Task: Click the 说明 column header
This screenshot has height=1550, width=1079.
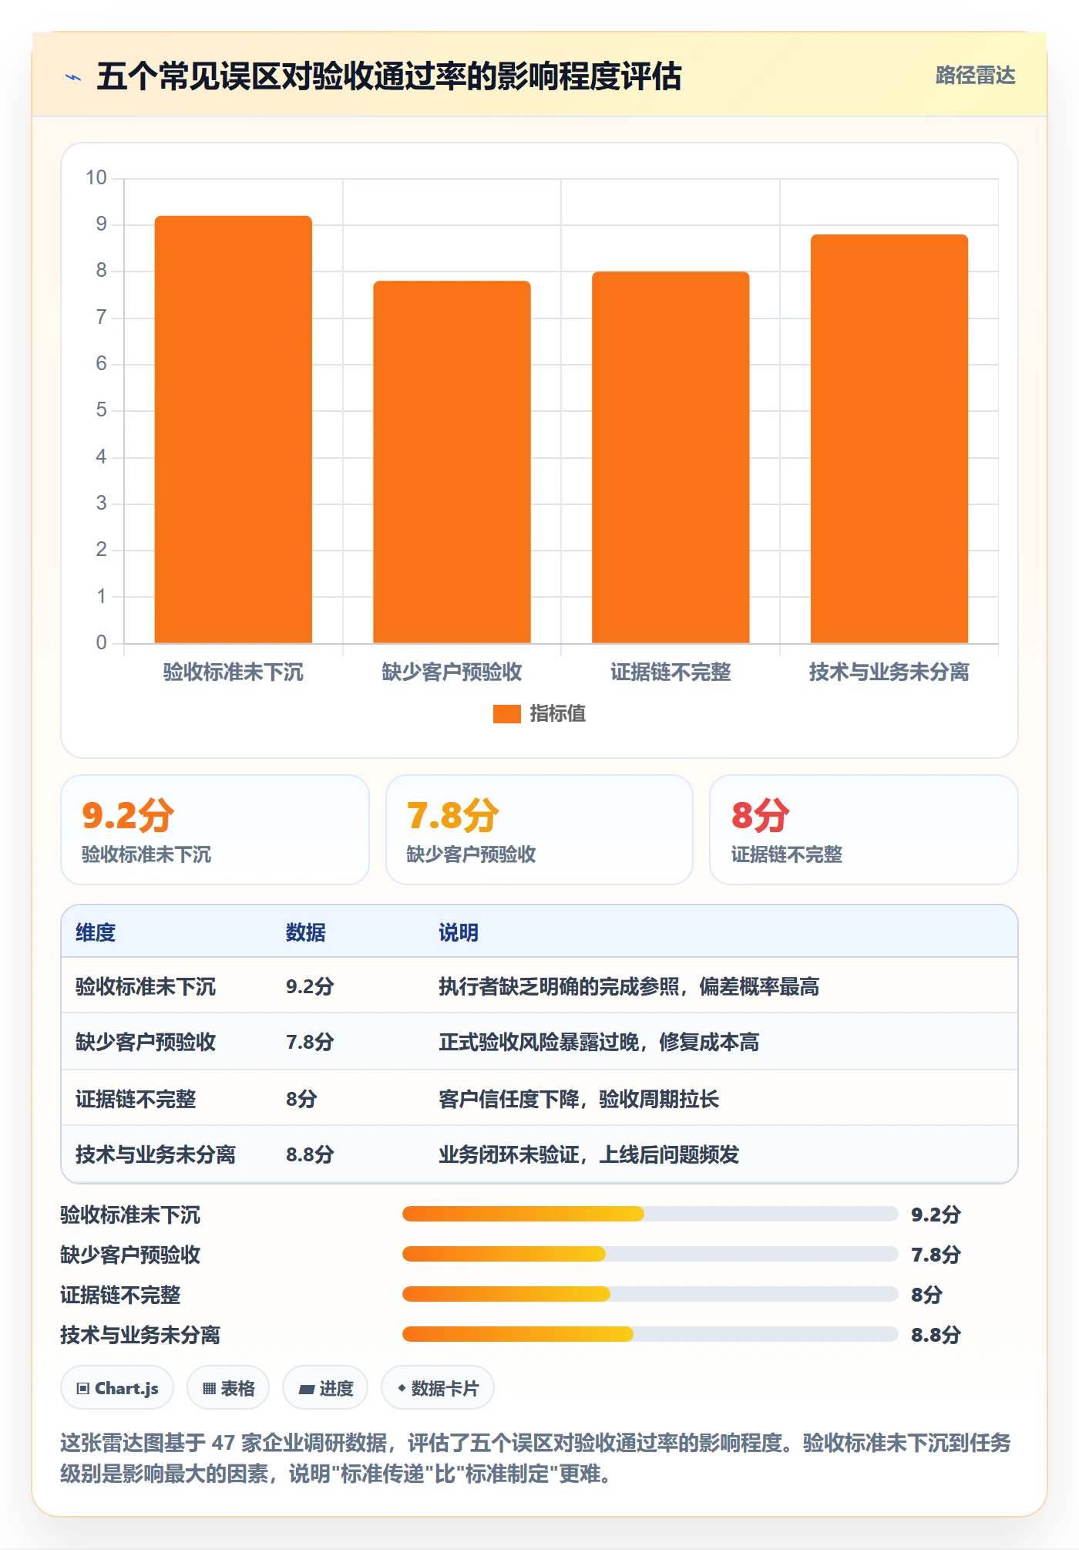Action: (x=459, y=932)
